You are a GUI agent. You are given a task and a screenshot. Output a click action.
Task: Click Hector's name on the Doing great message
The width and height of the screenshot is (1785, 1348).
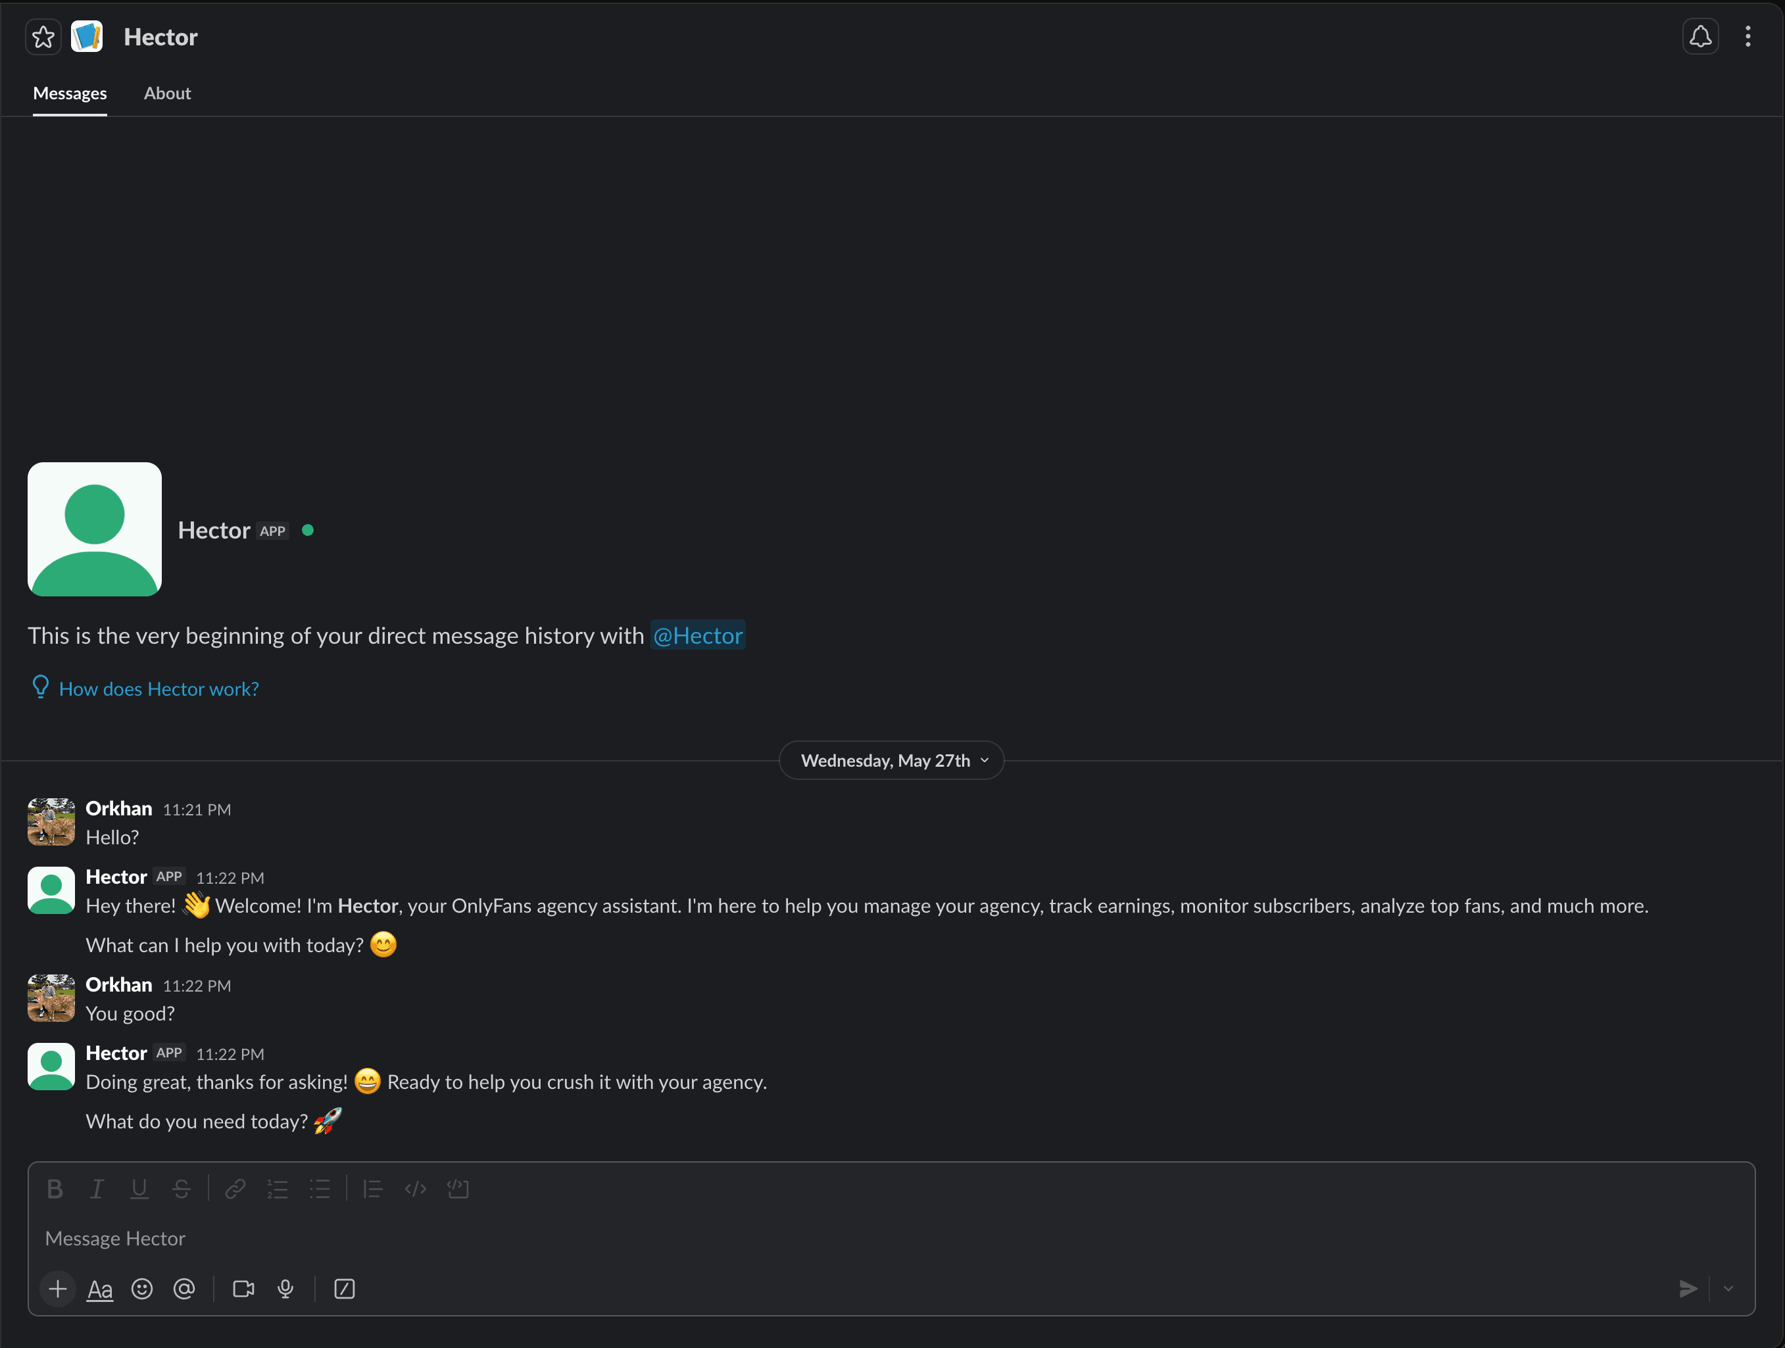tap(116, 1053)
